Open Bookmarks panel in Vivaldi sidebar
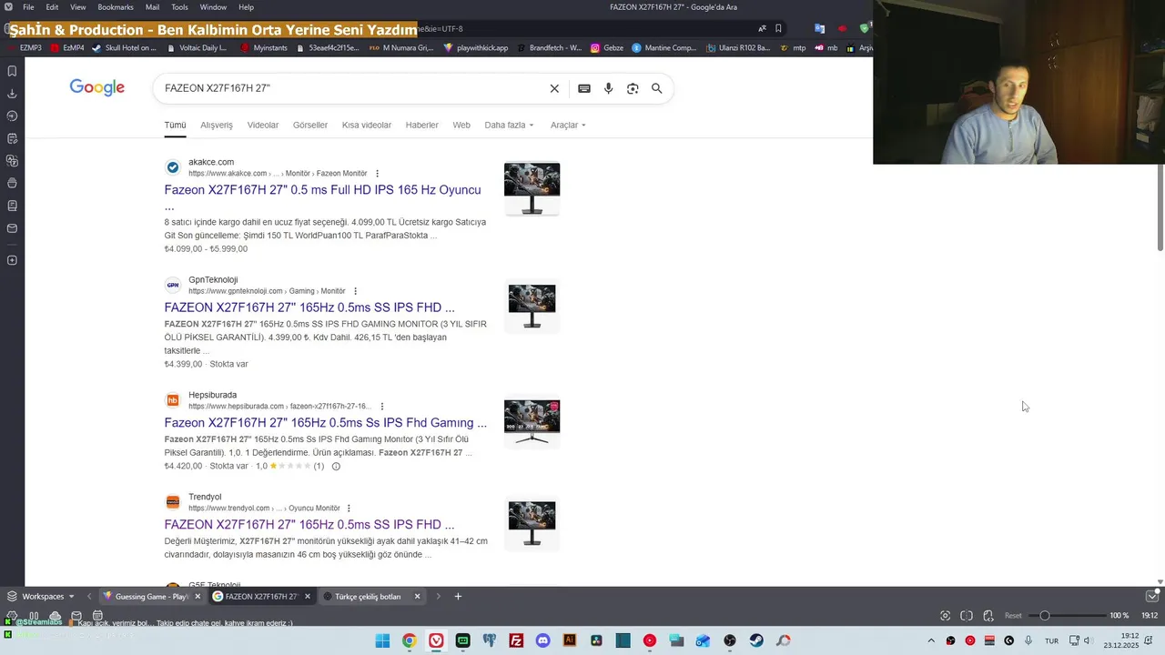This screenshot has height=655, width=1165. pyautogui.click(x=12, y=71)
